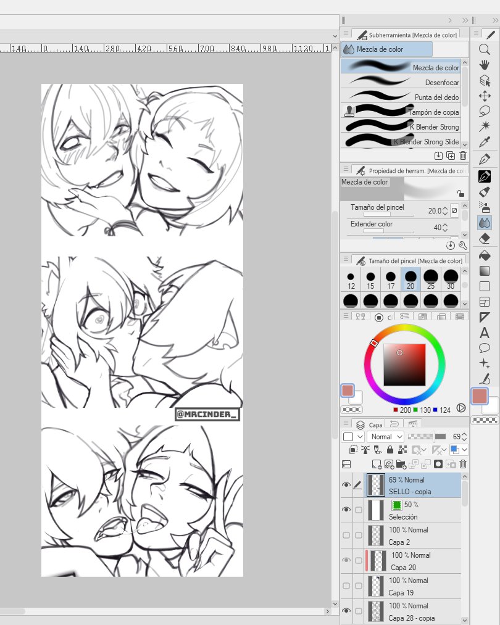Check the Capa 20 multi-select checkbox
The image size is (500, 625).
pos(359,560)
